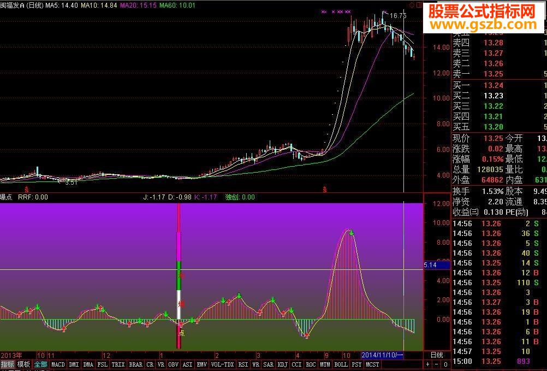Apply the BOLL indicator
Viewport: 547px width, 371px height.
tap(341, 364)
